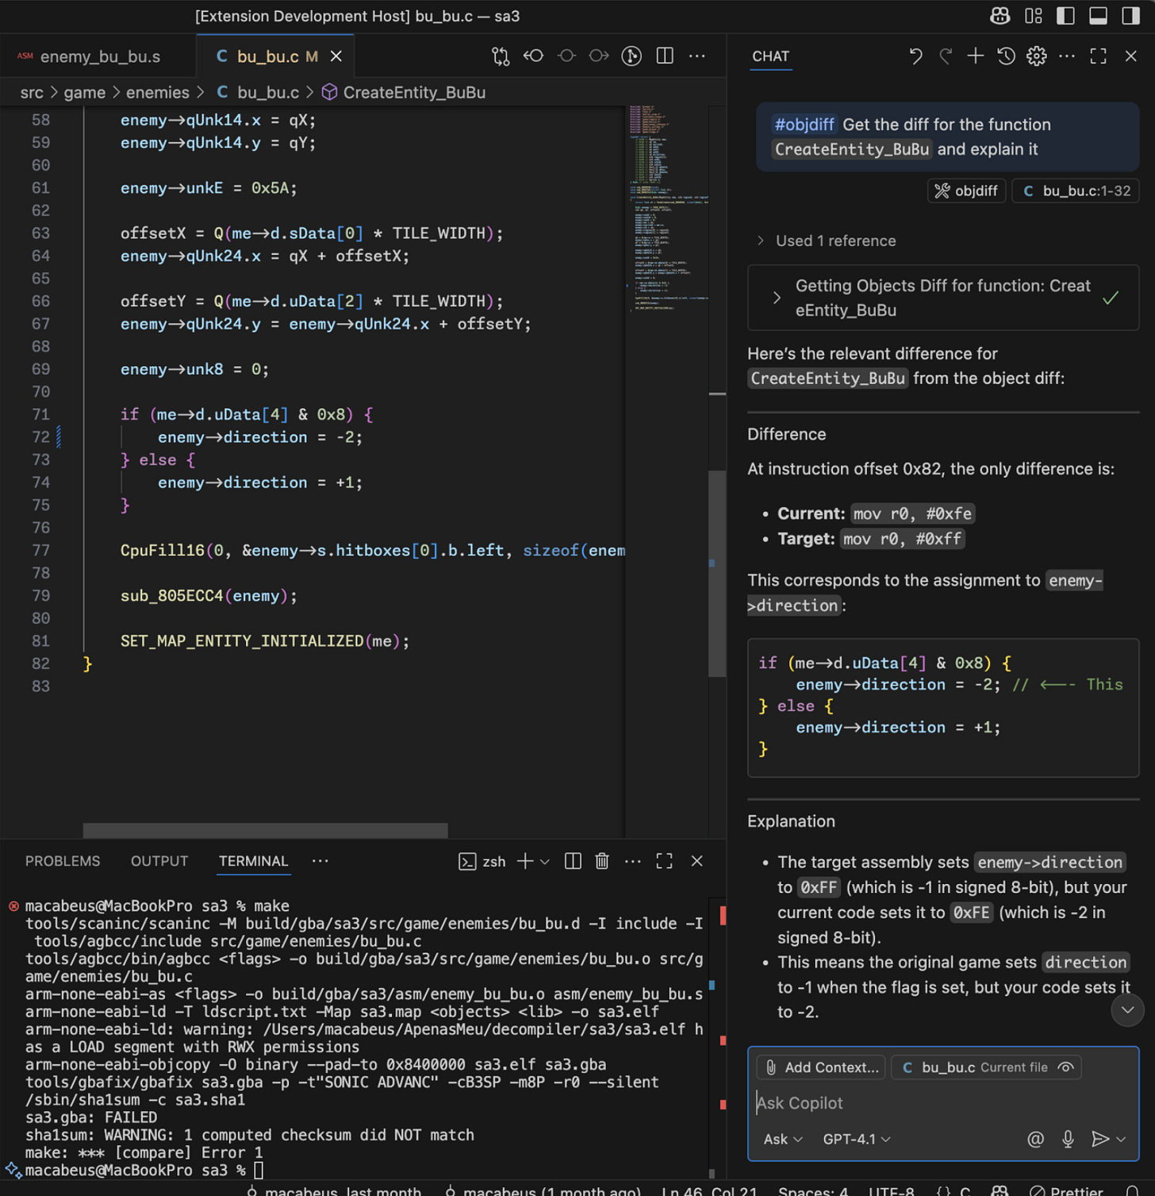1155x1196 pixels.
Task: Customize layout from the title bar icon
Action: tap(1033, 16)
